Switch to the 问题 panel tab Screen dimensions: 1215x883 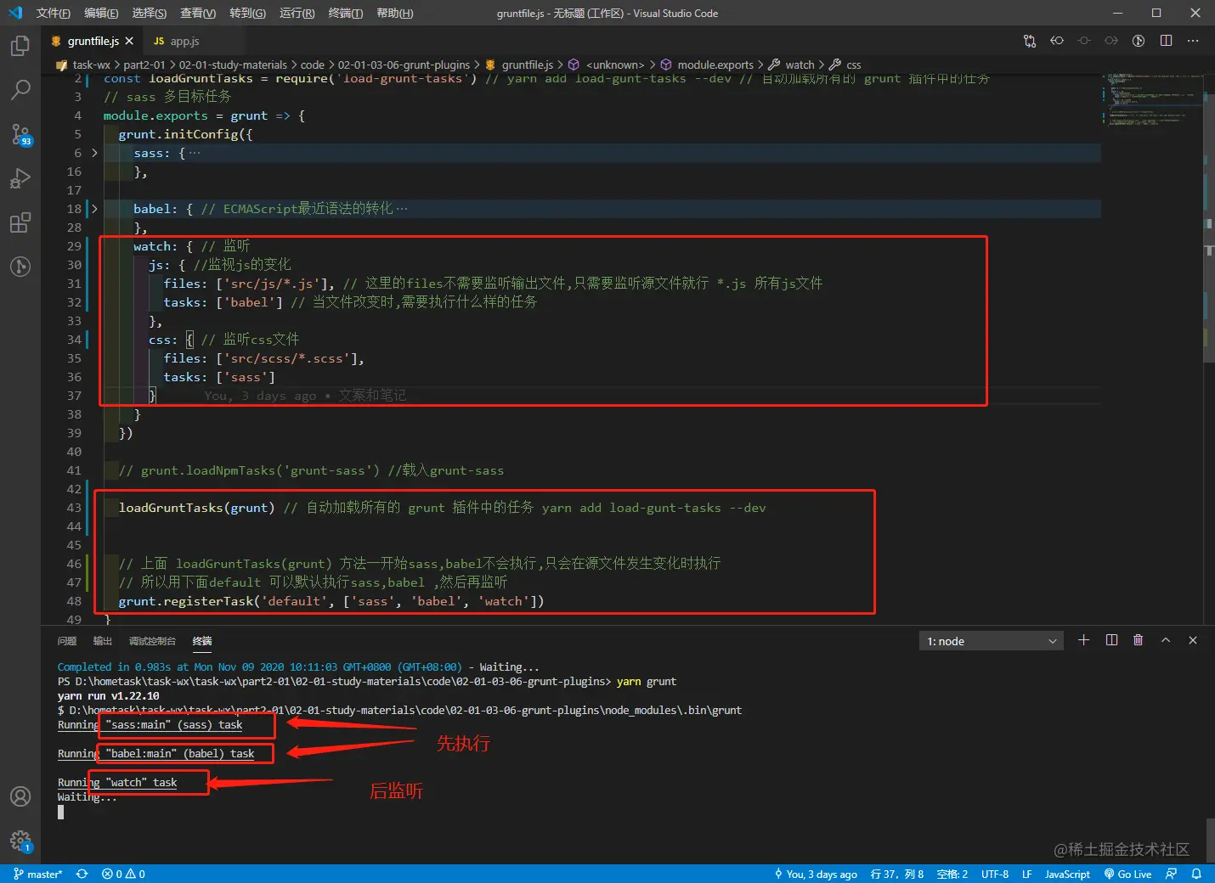pyautogui.click(x=67, y=641)
